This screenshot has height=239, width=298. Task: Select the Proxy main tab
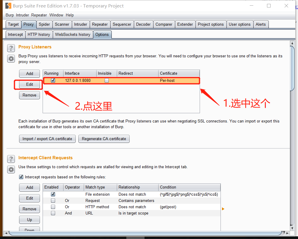(x=29, y=24)
